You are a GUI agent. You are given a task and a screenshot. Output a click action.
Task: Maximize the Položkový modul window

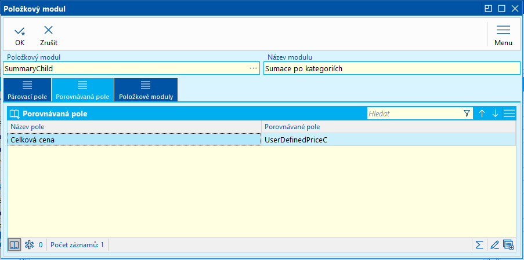pyautogui.click(x=501, y=9)
